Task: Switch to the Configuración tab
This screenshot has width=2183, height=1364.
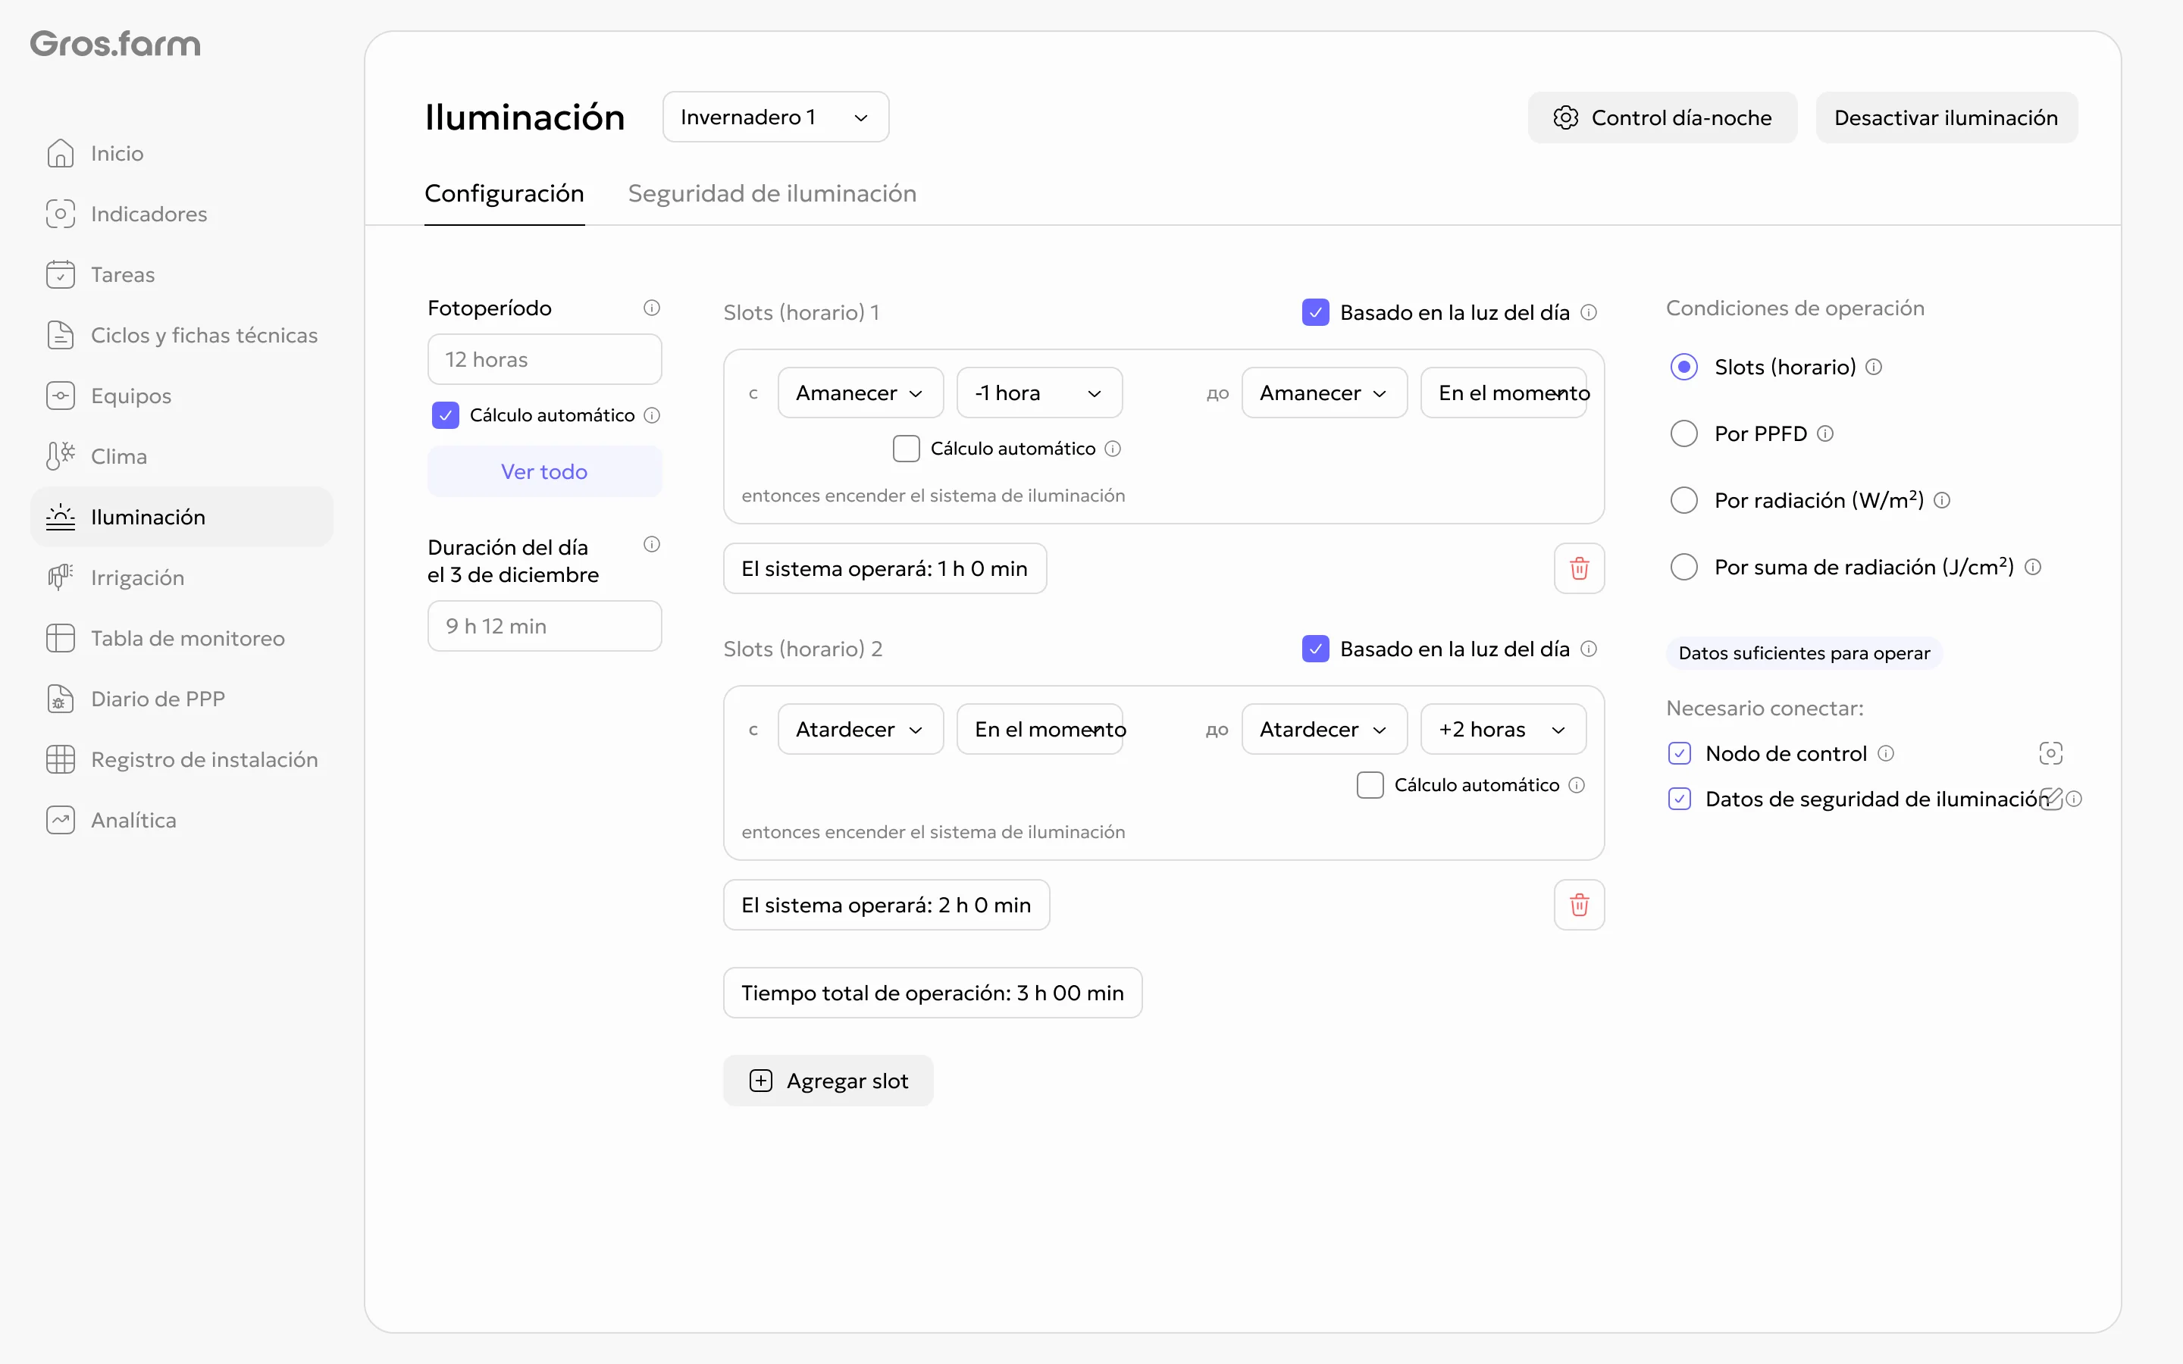Action: point(504,193)
